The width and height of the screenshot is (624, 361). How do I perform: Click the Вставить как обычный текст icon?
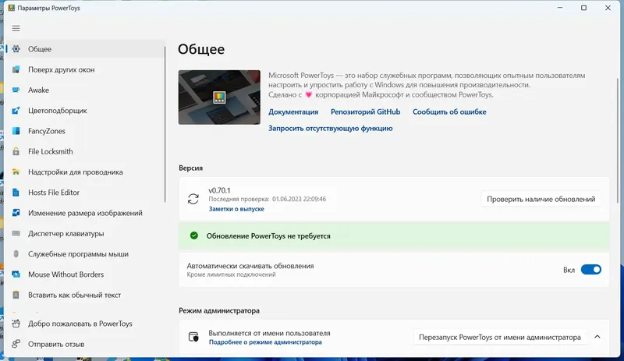tap(16, 295)
